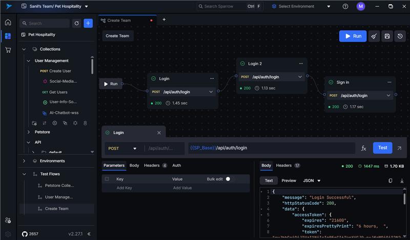The image size is (410, 240).
Task: Close the Login request panel
Action: [x=159, y=133]
